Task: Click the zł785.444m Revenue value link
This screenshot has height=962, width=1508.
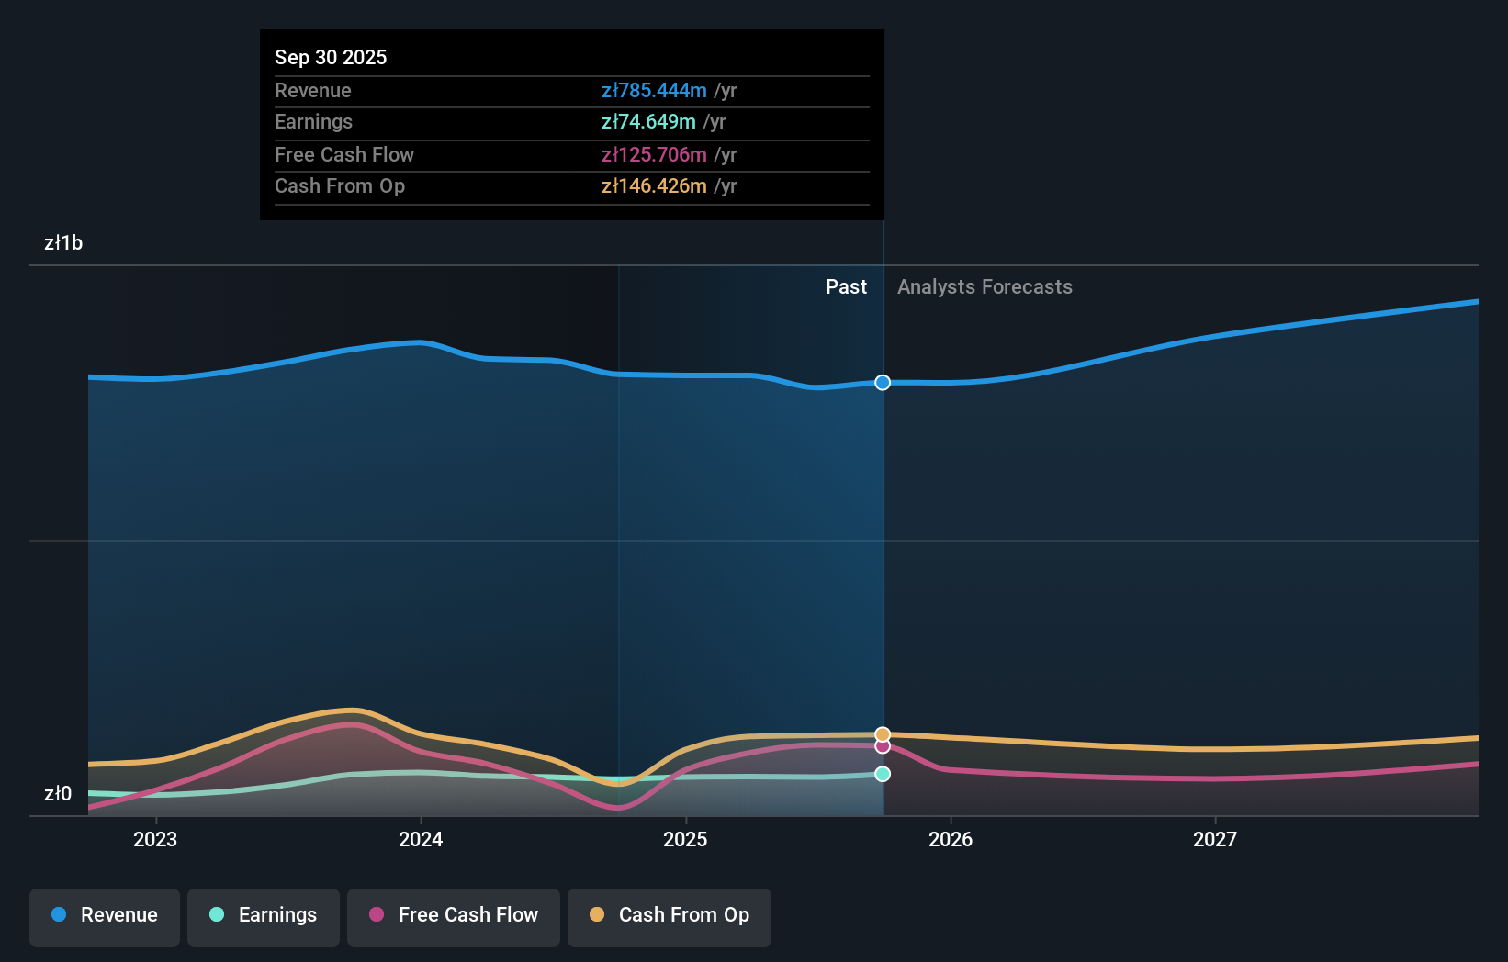Action: [654, 91]
